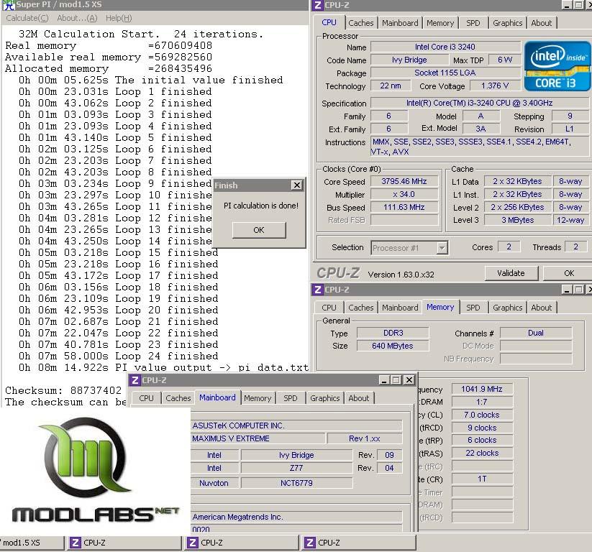This screenshot has height=552, width=592.
Task: Click the mod1.5 XS taskbar button
Action: (x=32, y=543)
